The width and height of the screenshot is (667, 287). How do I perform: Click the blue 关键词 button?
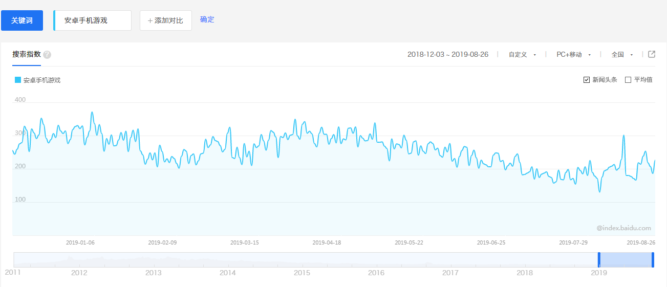pos(22,20)
